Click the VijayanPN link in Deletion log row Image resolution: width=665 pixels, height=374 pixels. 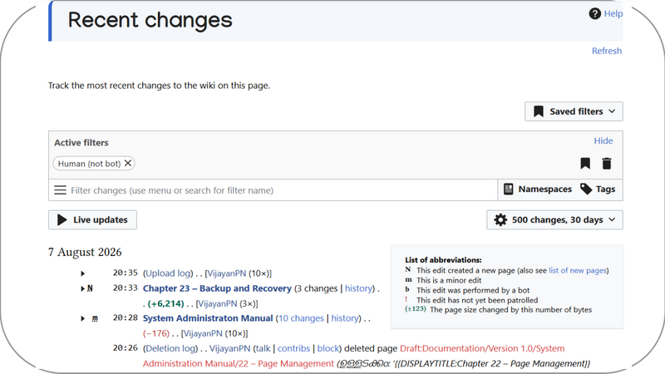click(230, 348)
